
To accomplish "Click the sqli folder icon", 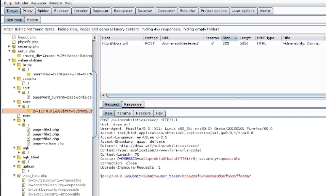I will point(19,148).
